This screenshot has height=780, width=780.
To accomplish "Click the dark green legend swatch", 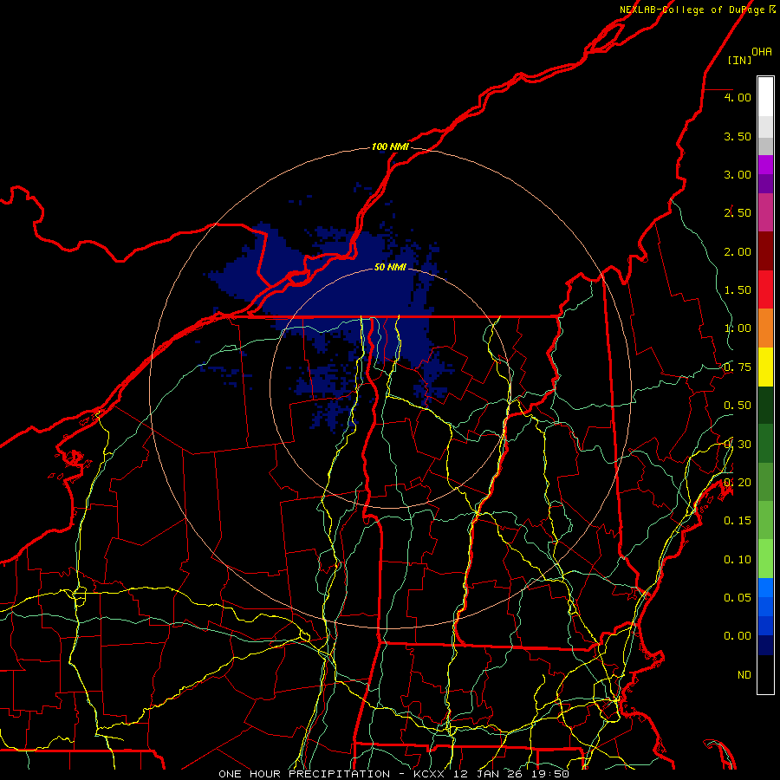I will [765, 405].
